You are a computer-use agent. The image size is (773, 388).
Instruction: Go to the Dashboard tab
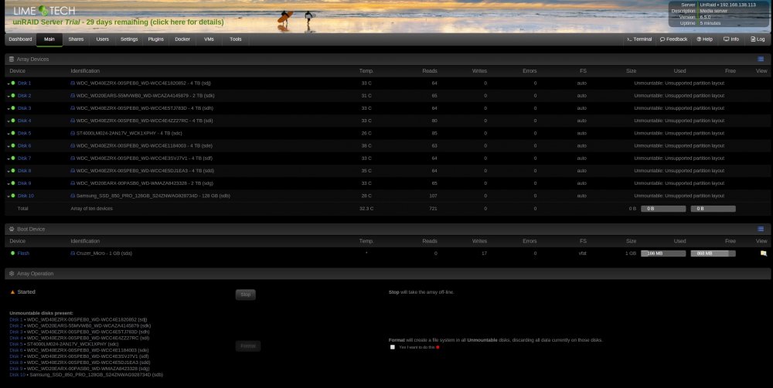tap(20, 39)
